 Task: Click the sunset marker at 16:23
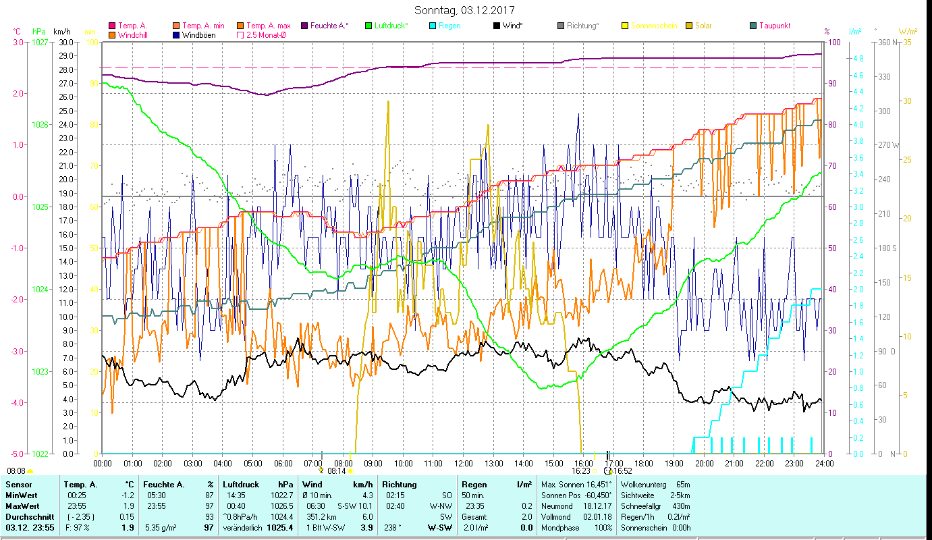coord(594,471)
